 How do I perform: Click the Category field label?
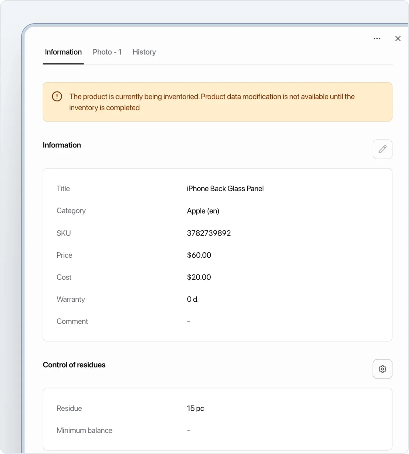click(71, 211)
